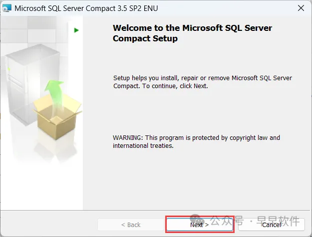Image resolution: width=312 pixels, height=237 pixels.
Task: Click the window title Microsoft SQL Server Compact 3.5 SP2 ENU
Action: pyautogui.click(x=86, y=8)
